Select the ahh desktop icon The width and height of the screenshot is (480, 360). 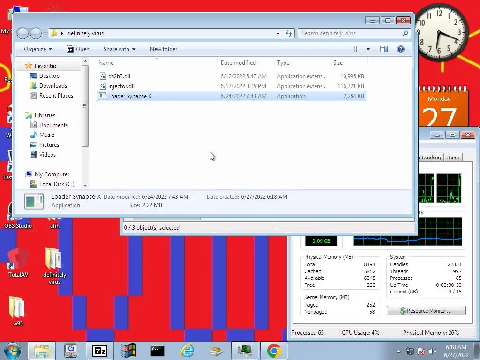[x=55, y=224]
